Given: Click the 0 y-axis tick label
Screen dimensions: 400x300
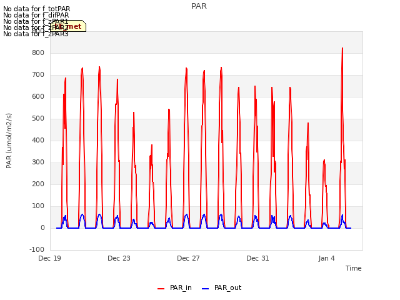Looking at the screenshot, I should [42, 228].
